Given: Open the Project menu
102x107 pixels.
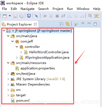Looking at the screenshot, I should click(x=58, y=9).
